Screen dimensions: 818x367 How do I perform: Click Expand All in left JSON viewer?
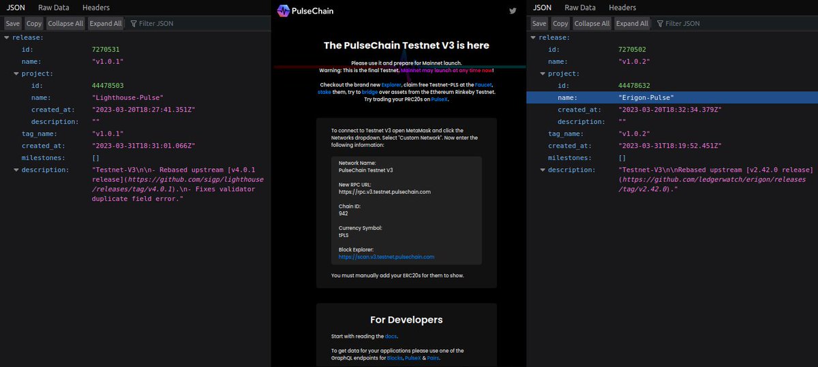pos(106,23)
